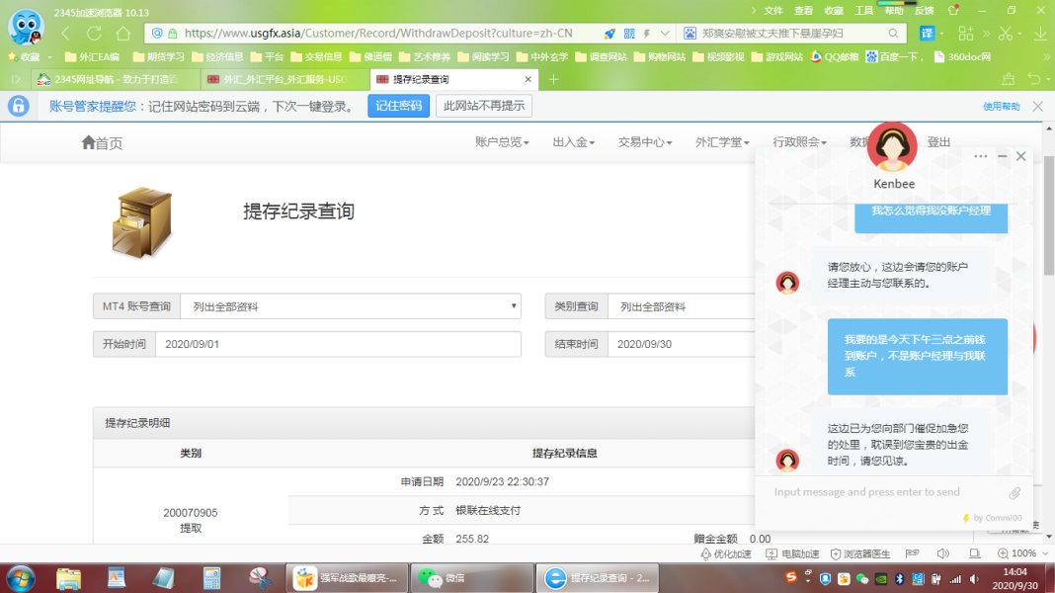1055x593 pixels.
Task: Click the 此网站不再提示 button
Action: click(x=484, y=106)
